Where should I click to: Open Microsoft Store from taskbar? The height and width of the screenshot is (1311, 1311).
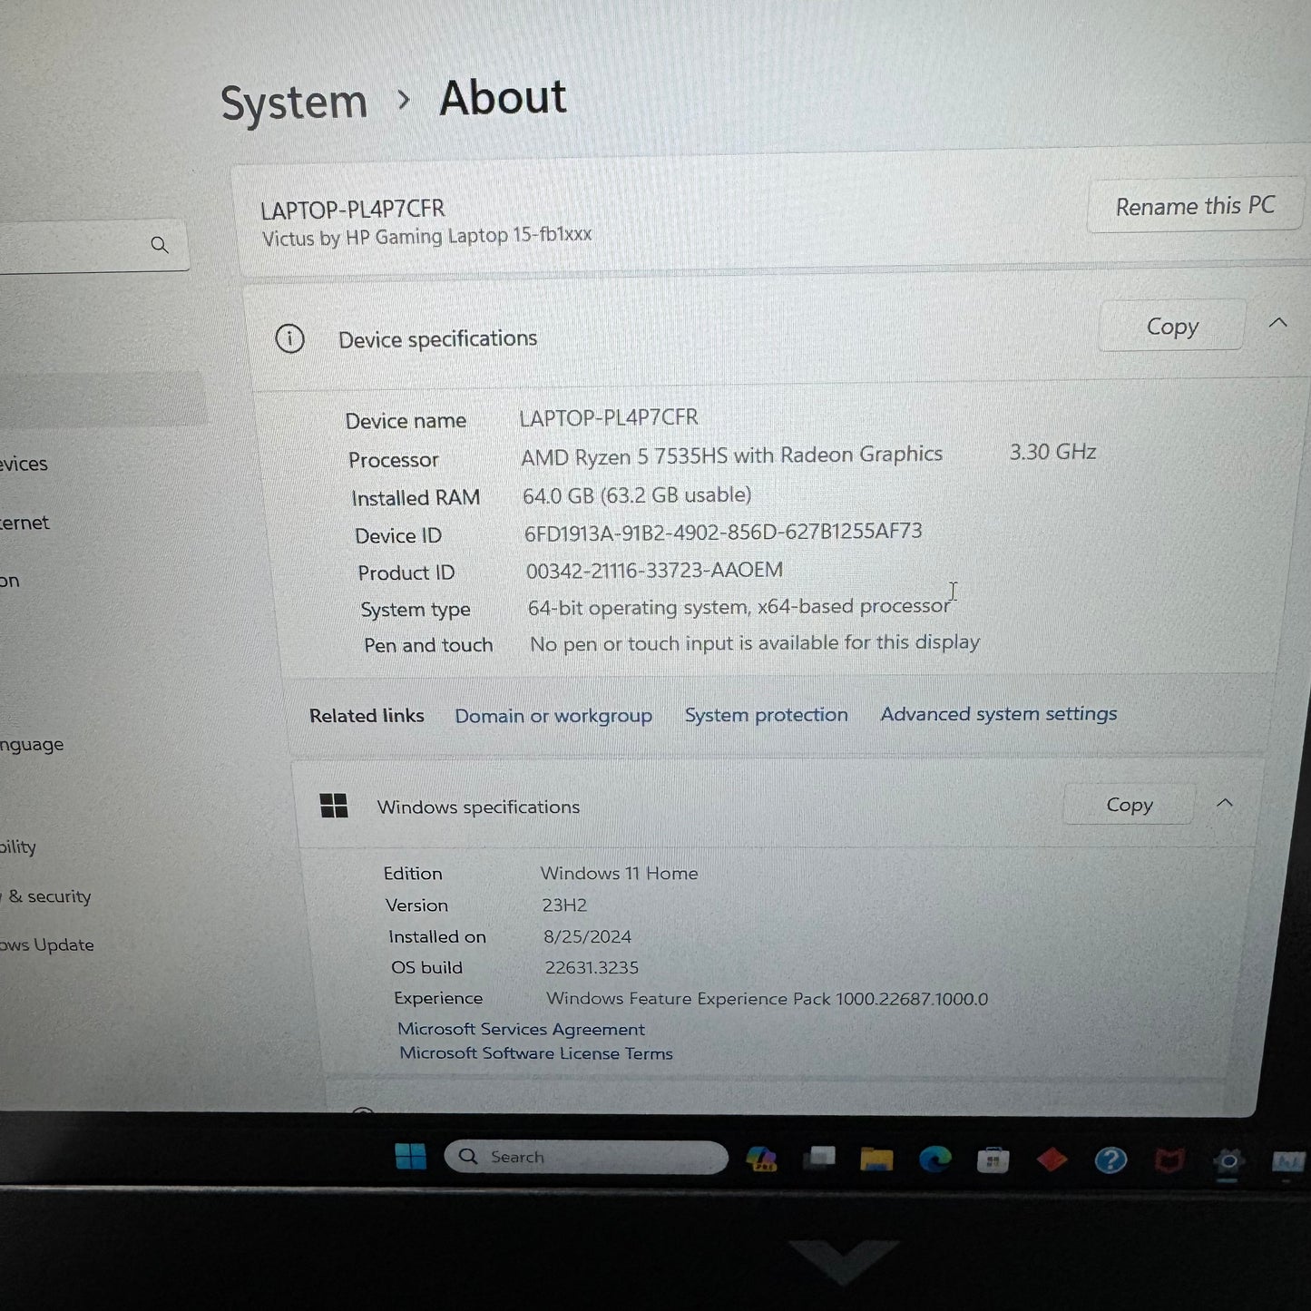993,1159
